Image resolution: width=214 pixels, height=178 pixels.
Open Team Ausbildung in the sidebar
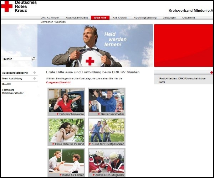coord(12,79)
